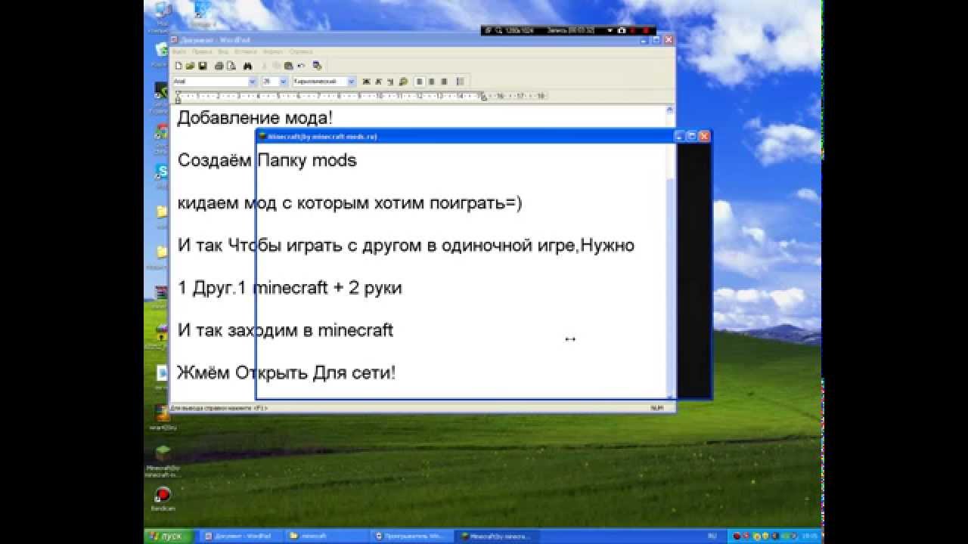
Task: Toggle italic formatting in WordPad
Action: (378, 82)
